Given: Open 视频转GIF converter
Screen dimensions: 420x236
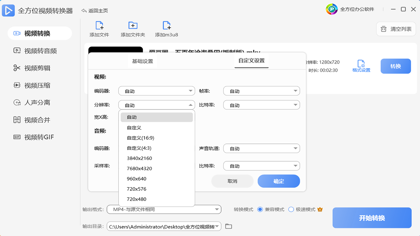Looking at the screenshot, I should [33, 137].
